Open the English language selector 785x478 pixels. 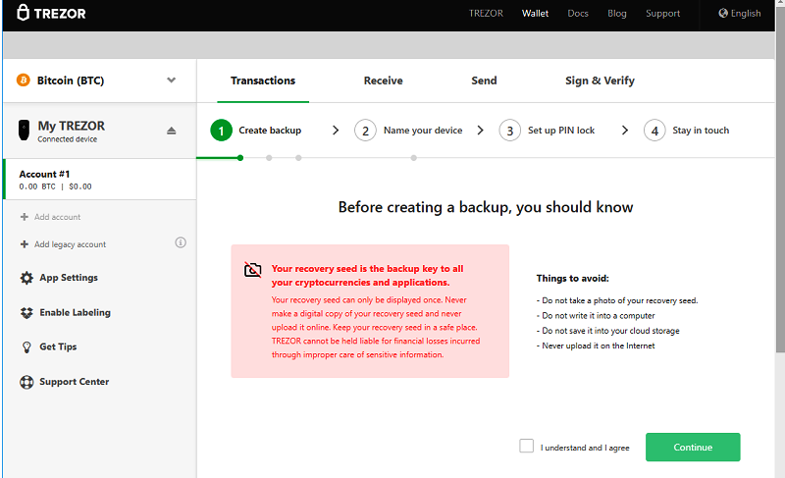740,13
